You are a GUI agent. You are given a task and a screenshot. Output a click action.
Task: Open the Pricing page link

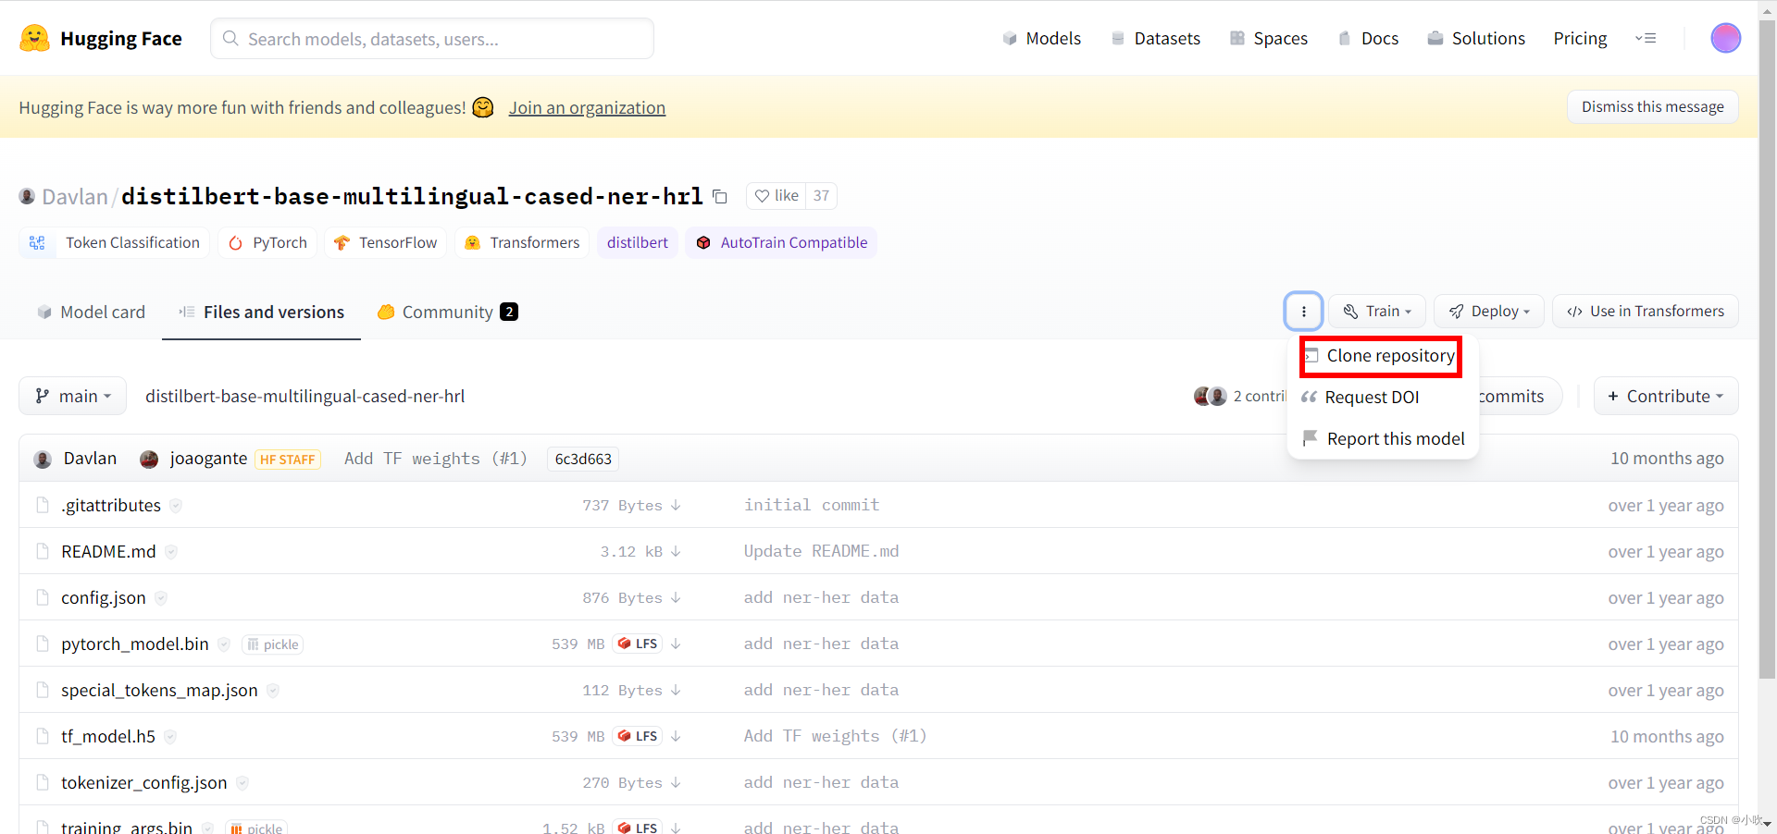[1580, 38]
